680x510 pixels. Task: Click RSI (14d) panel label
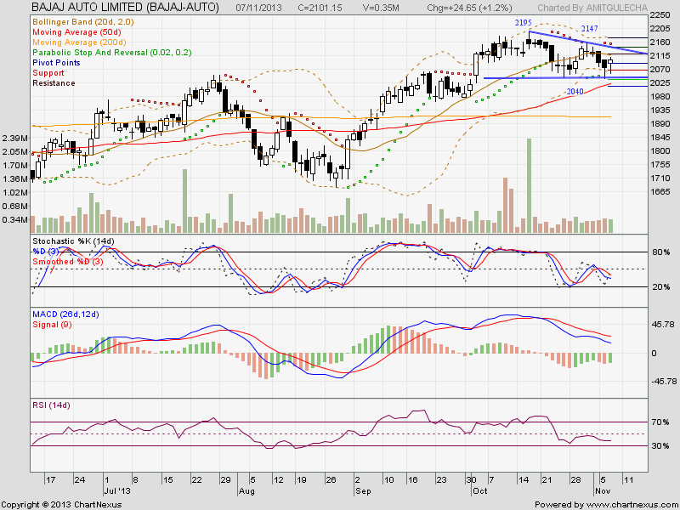(51, 405)
